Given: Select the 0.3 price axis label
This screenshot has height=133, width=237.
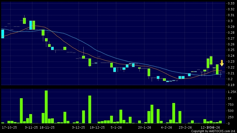Looking at the screenshot, I should [230, 21].
